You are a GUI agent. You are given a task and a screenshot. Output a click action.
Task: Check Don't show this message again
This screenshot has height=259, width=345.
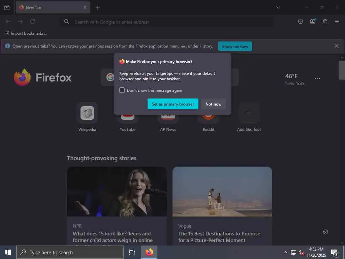coord(122,90)
